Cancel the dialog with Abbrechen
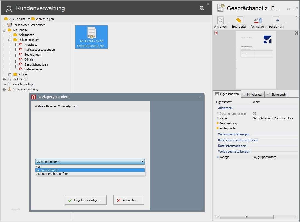300x222 pixels. click(x=129, y=200)
